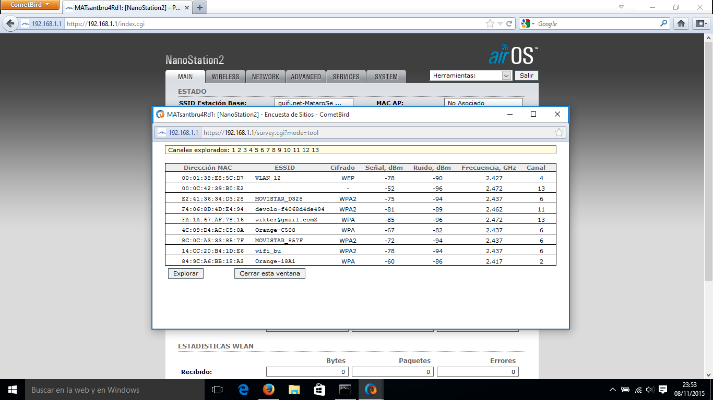Click the No Asociado MAC AP field
Image resolution: width=713 pixels, height=400 pixels.
click(483, 103)
